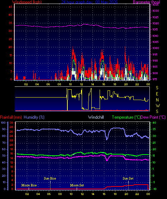167x199 pixels.
Task: Click the 24 hour graph day title
Action: (x=90, y=2)
